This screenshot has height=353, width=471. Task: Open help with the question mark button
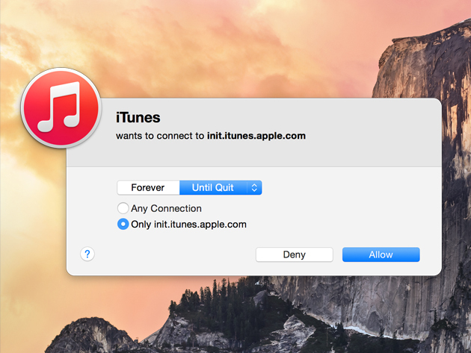87,254
